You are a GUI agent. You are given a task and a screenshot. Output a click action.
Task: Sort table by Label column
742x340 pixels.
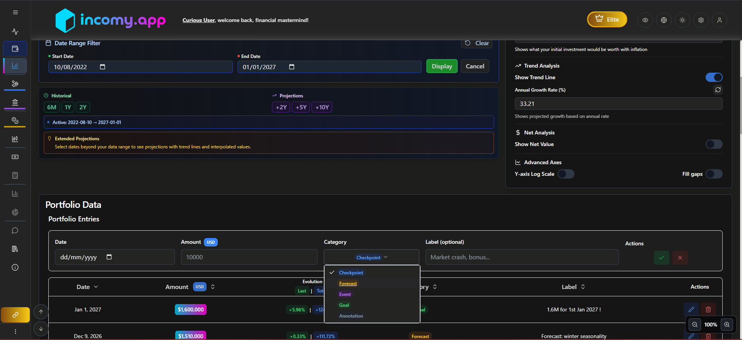point(583,287)
